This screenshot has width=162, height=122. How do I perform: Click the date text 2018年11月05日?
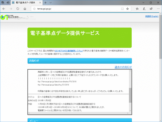point(45,100)
